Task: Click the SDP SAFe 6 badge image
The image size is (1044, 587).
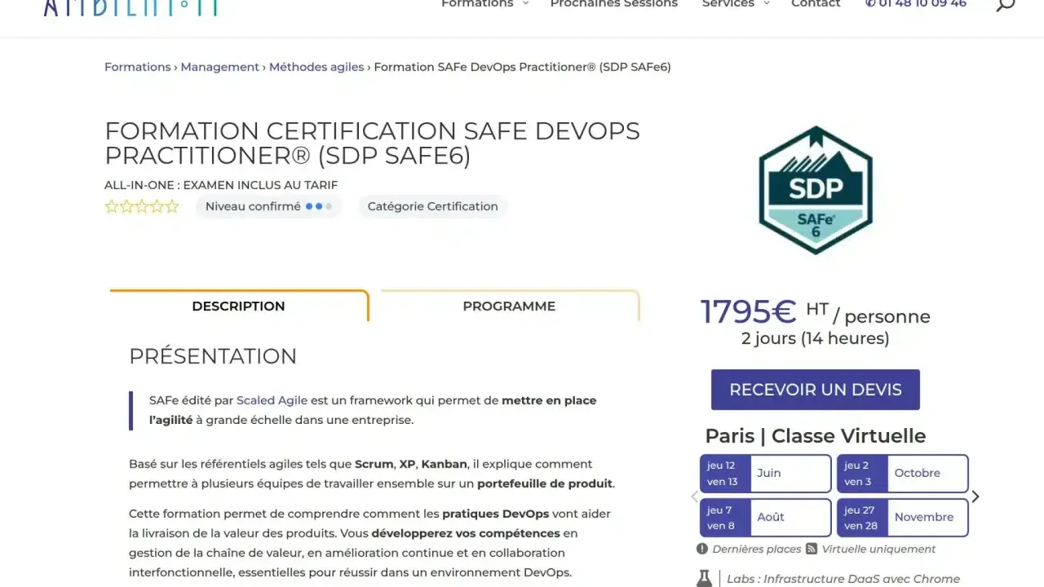Action: tap(816, 190)
